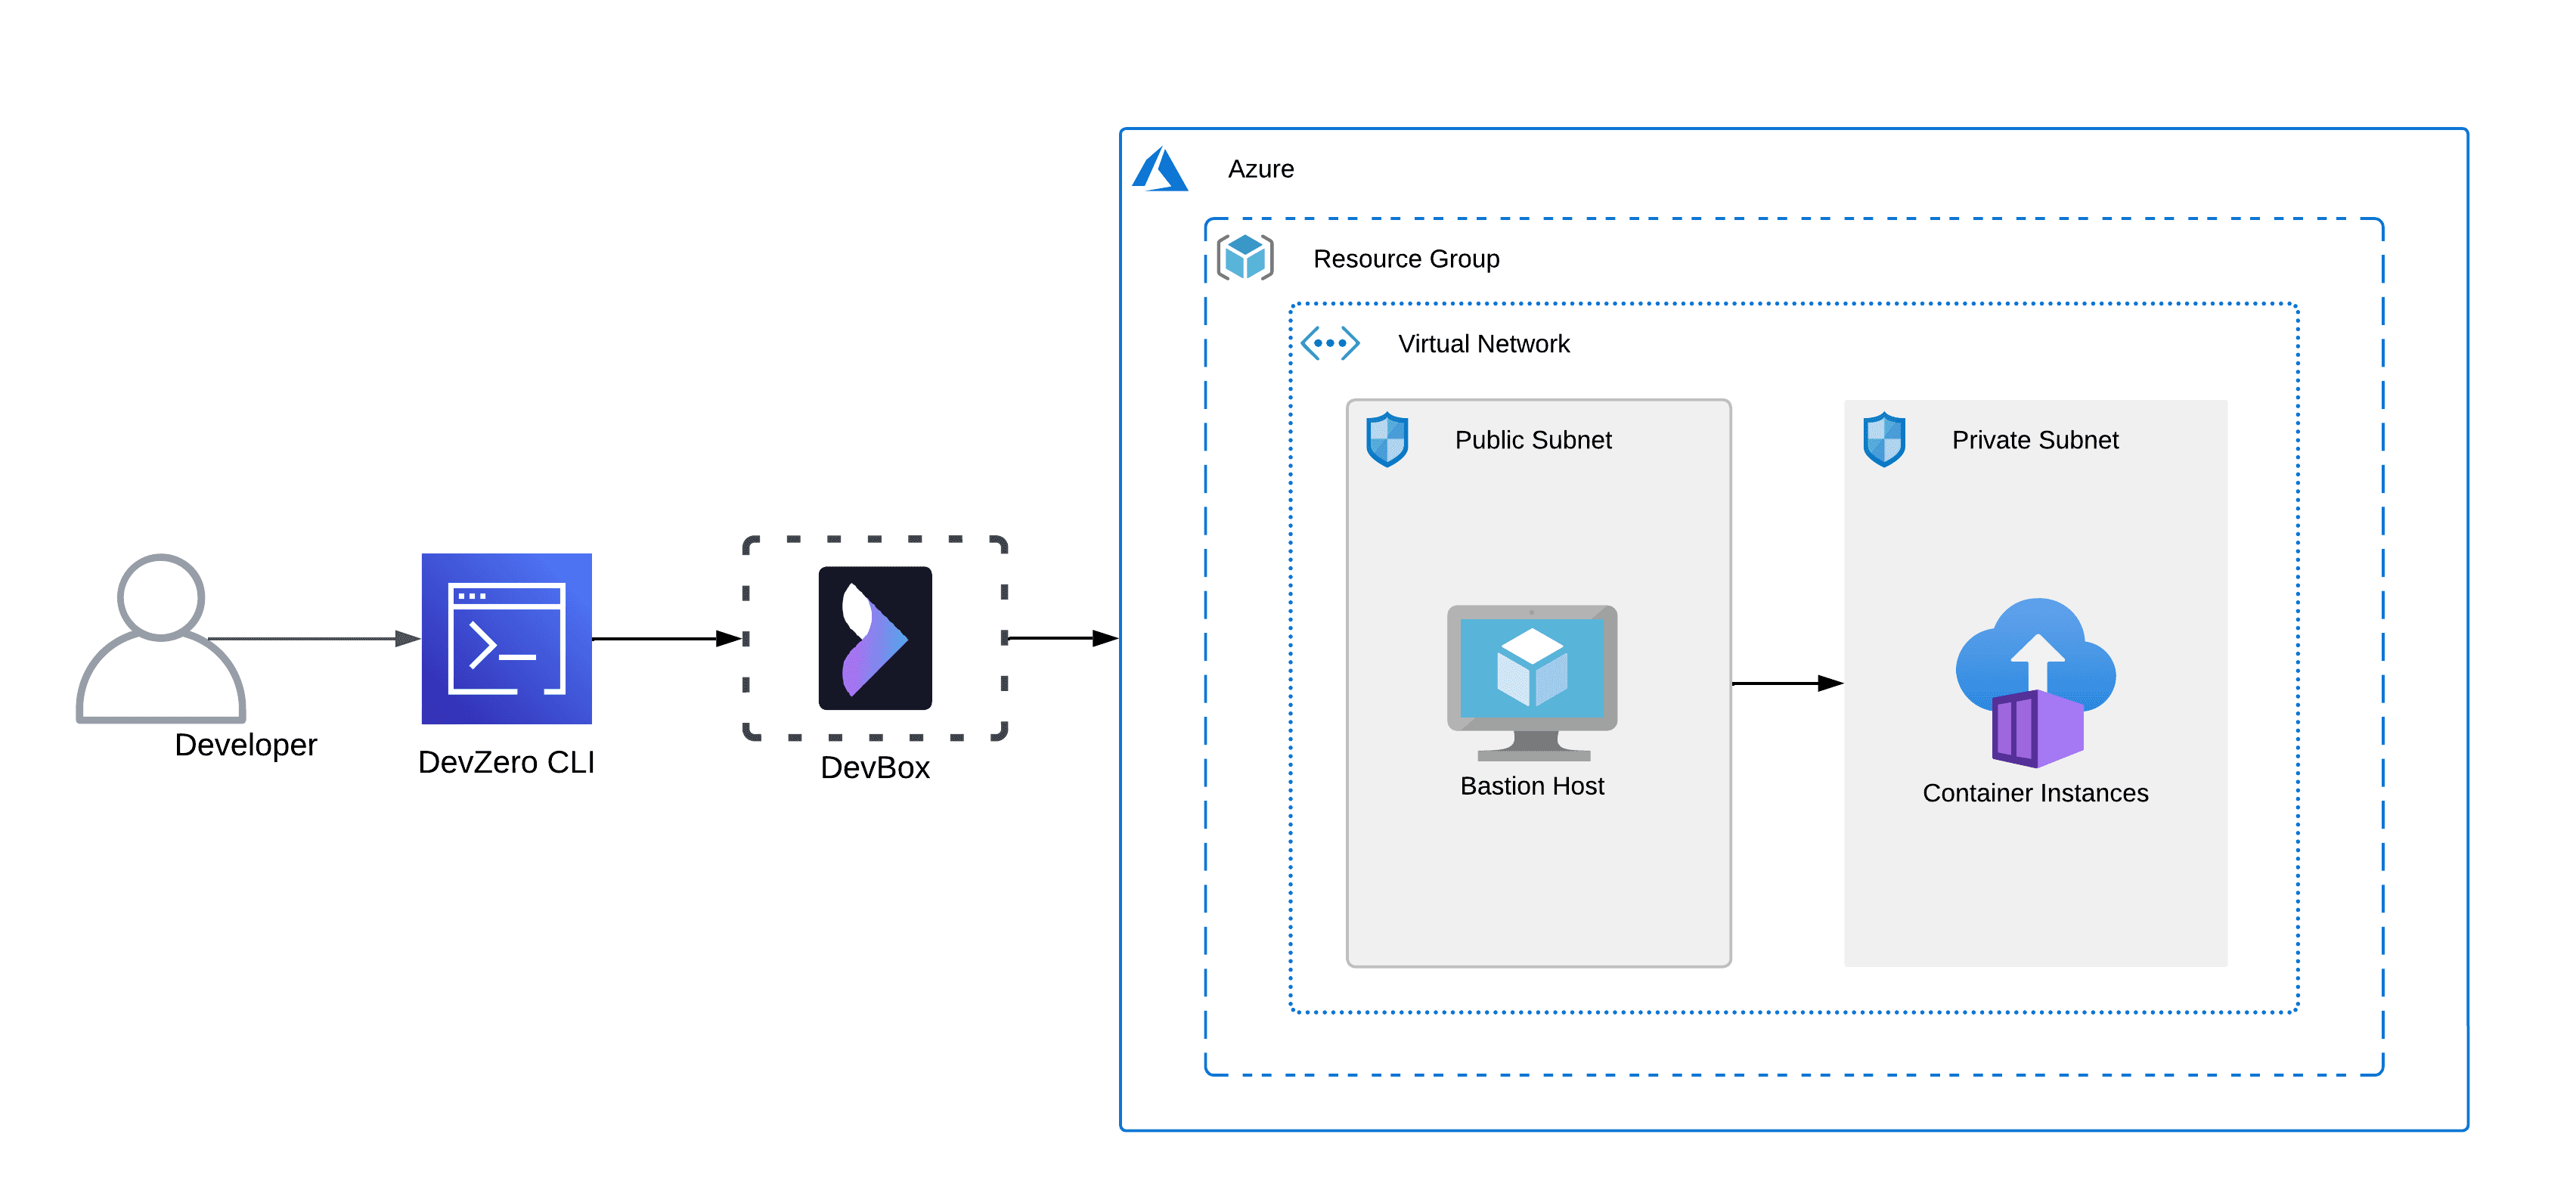2576x1184 pixels.
Task: Click the "Public Subnet" label
Action: 1533,440
